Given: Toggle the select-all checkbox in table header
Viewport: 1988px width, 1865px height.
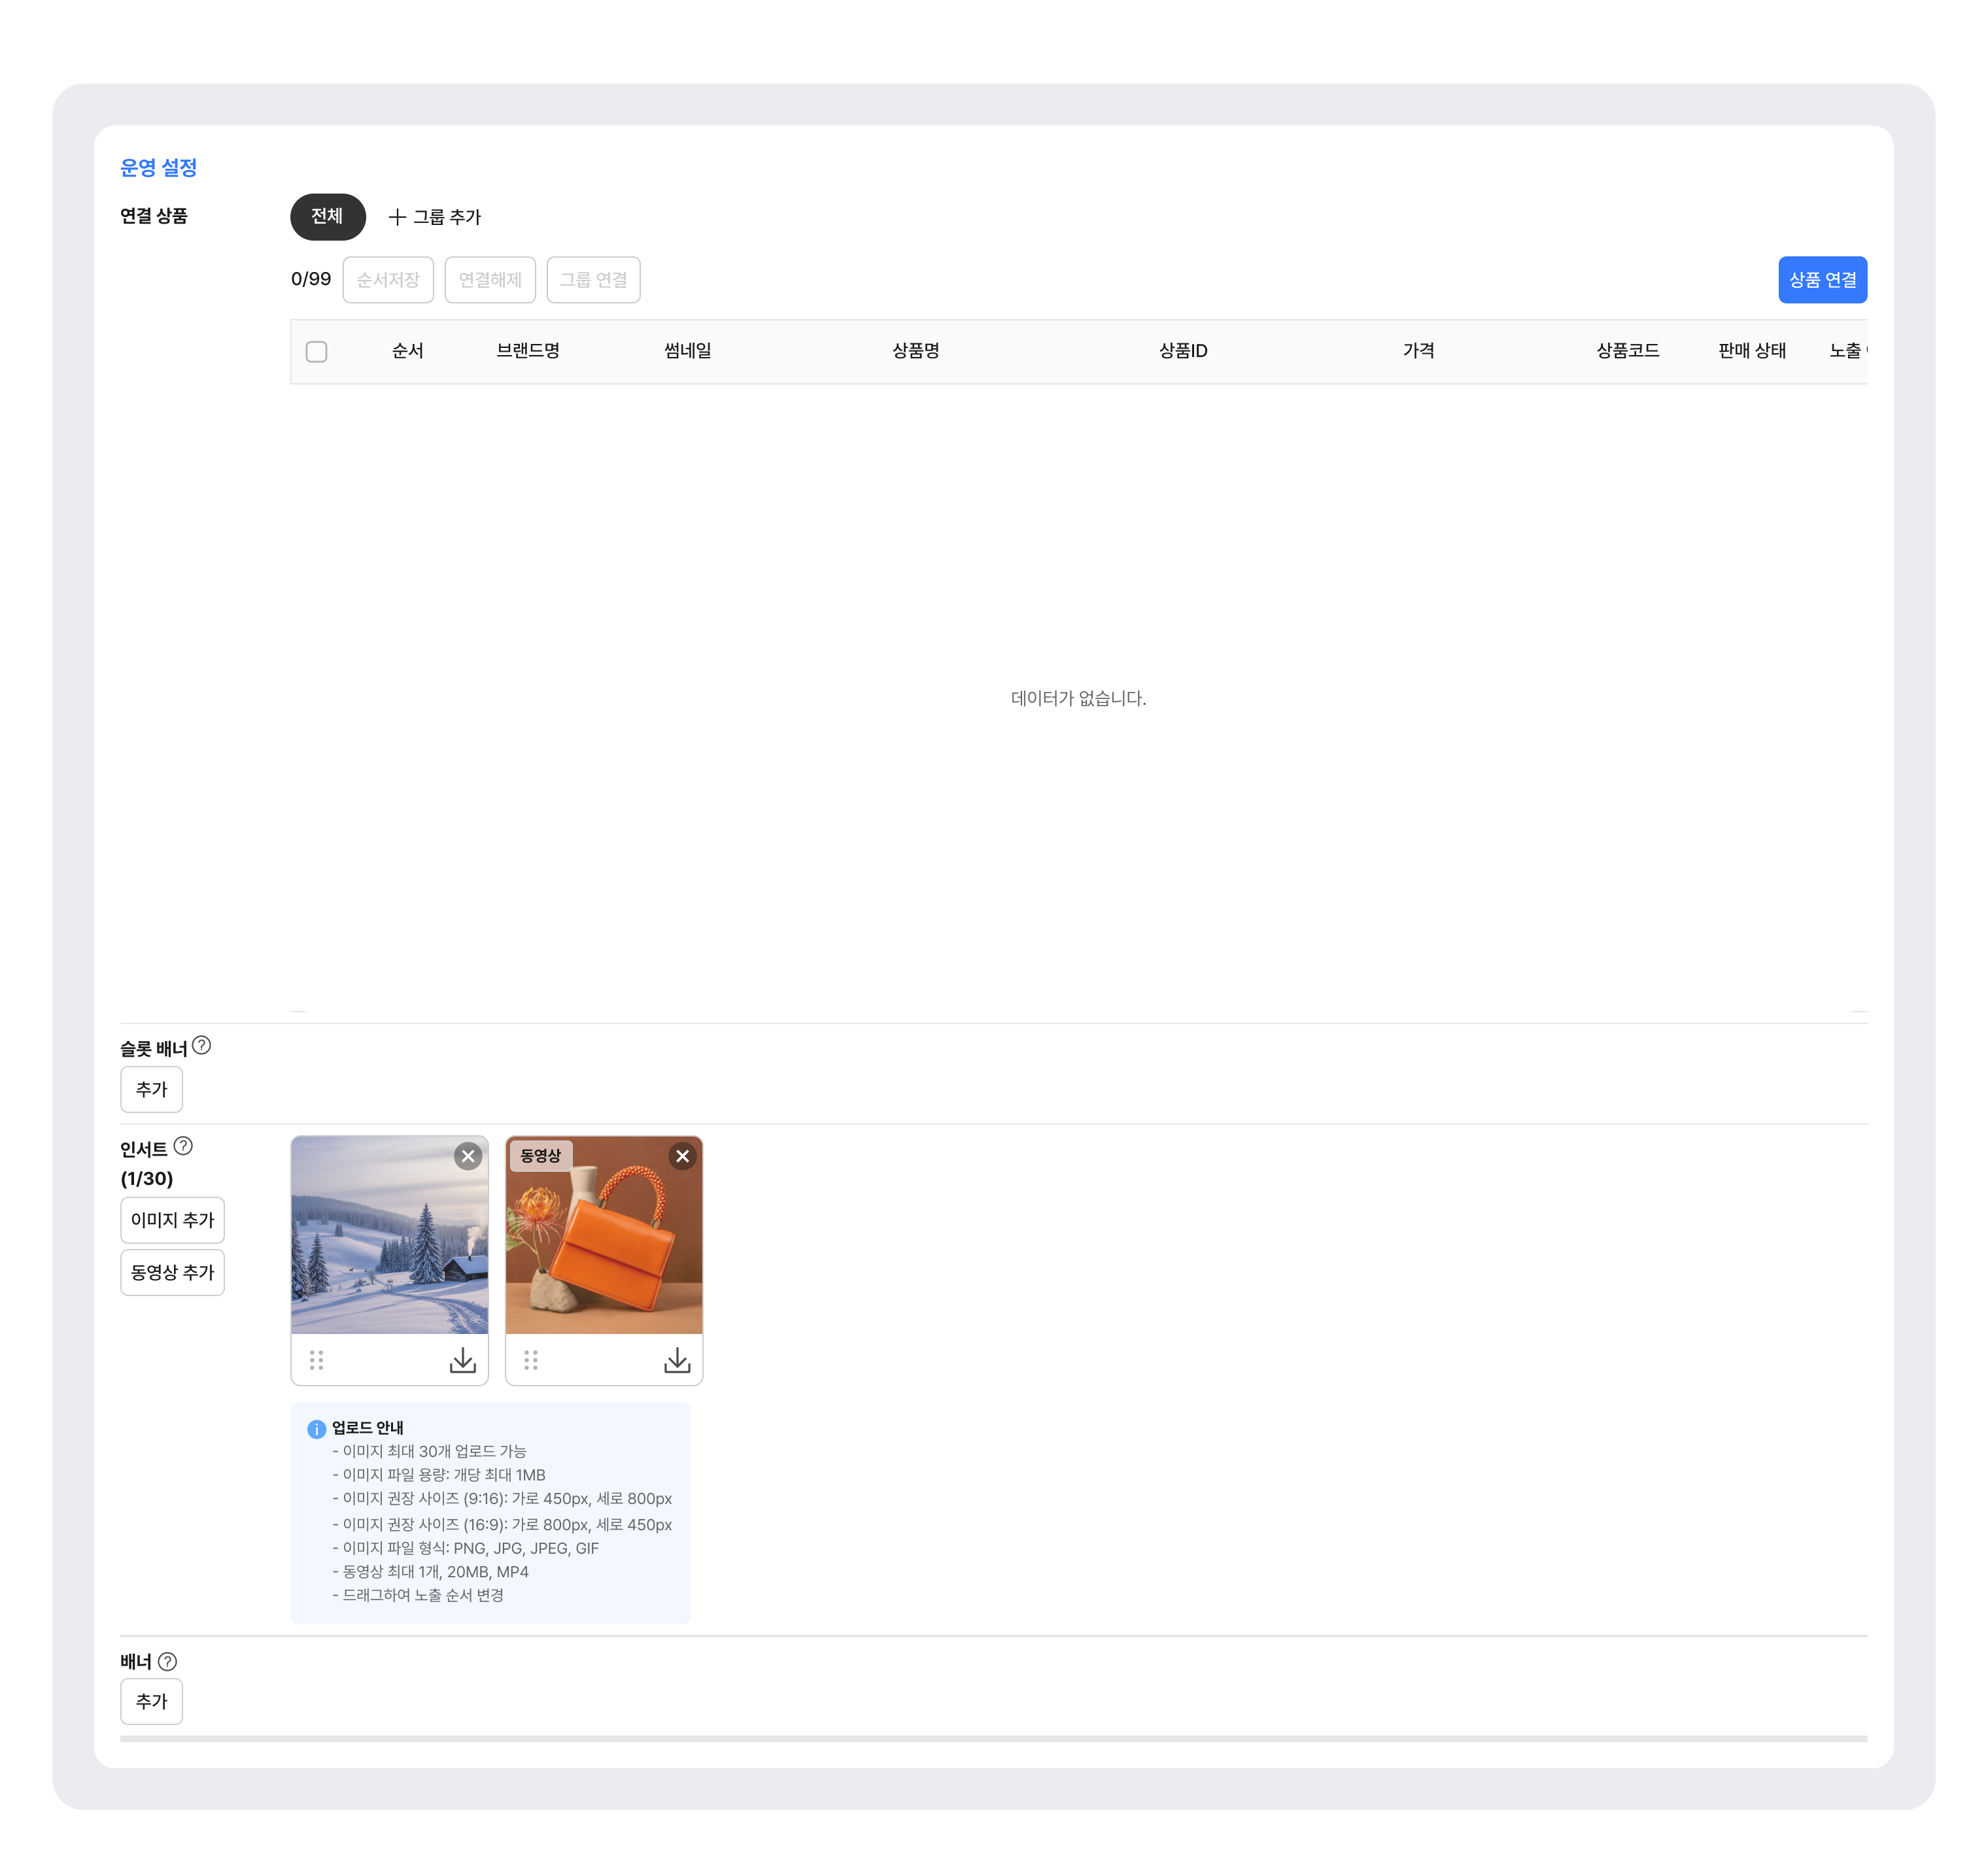Looking at the screenshot, I should [x=316, y=351].
